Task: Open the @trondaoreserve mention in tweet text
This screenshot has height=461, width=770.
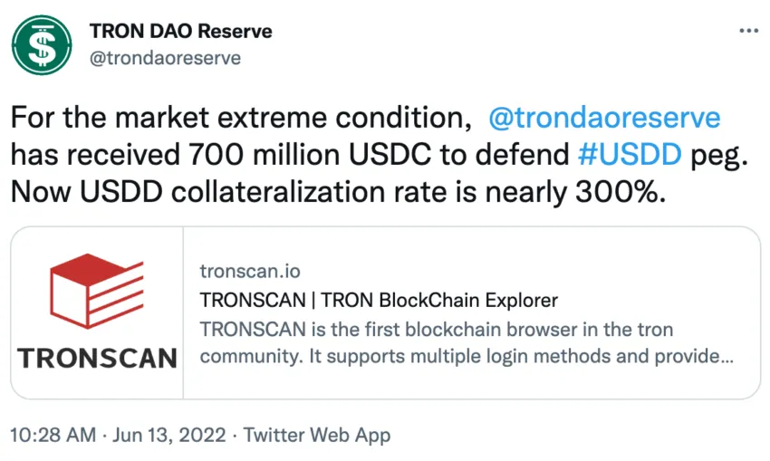Action: (x=604, y=118)
